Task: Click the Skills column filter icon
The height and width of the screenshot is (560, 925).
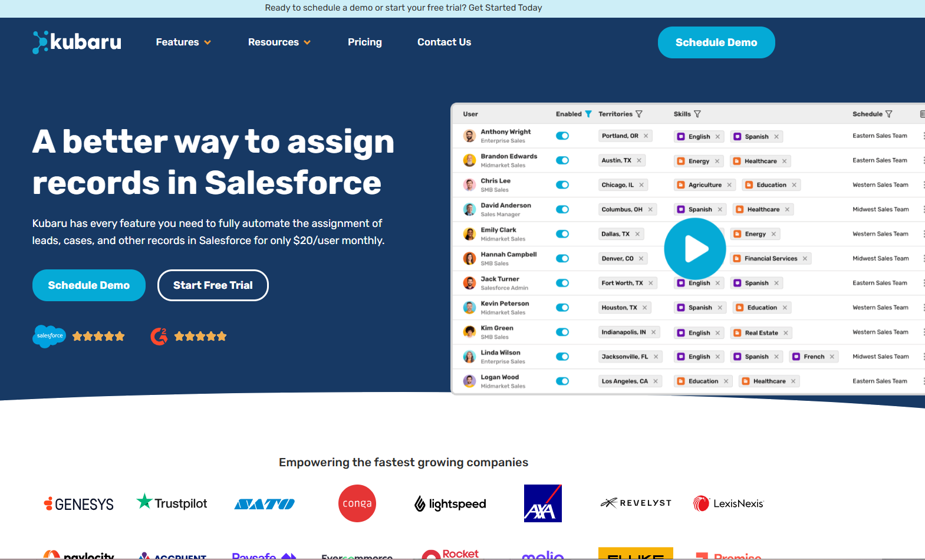Action: [x=697, y=114]
